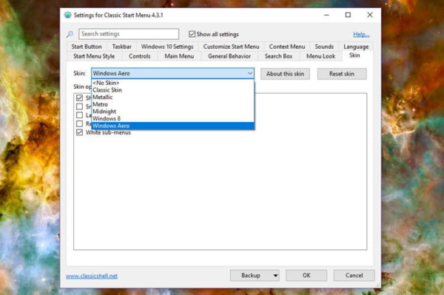
Task: Collapse the Skin combo box arrow
Action: coord(250,73)
